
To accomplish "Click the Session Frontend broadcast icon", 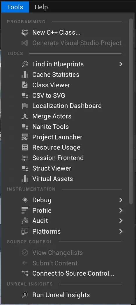I will [x=25, y=158].
